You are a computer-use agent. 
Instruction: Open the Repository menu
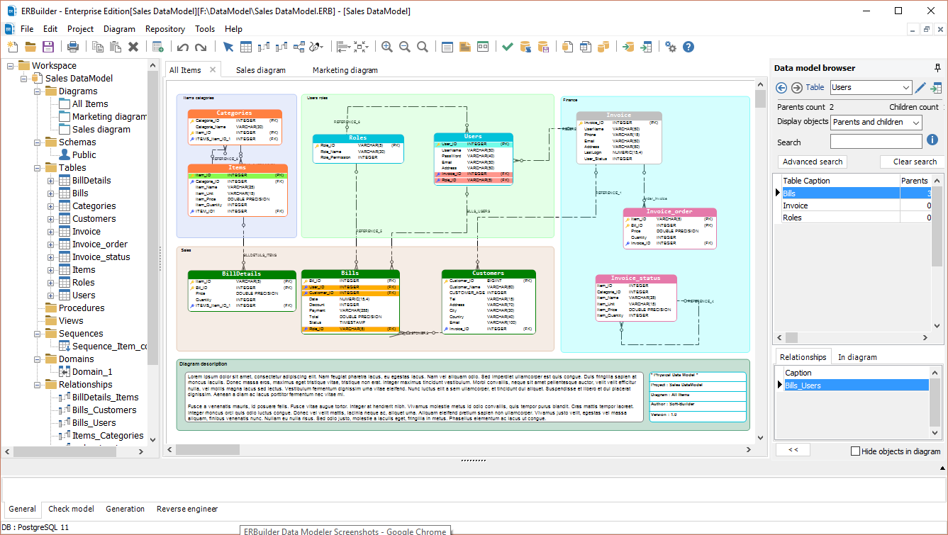coord(164,29)
